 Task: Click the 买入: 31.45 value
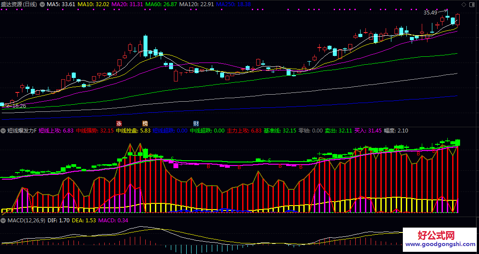[368, 131]
